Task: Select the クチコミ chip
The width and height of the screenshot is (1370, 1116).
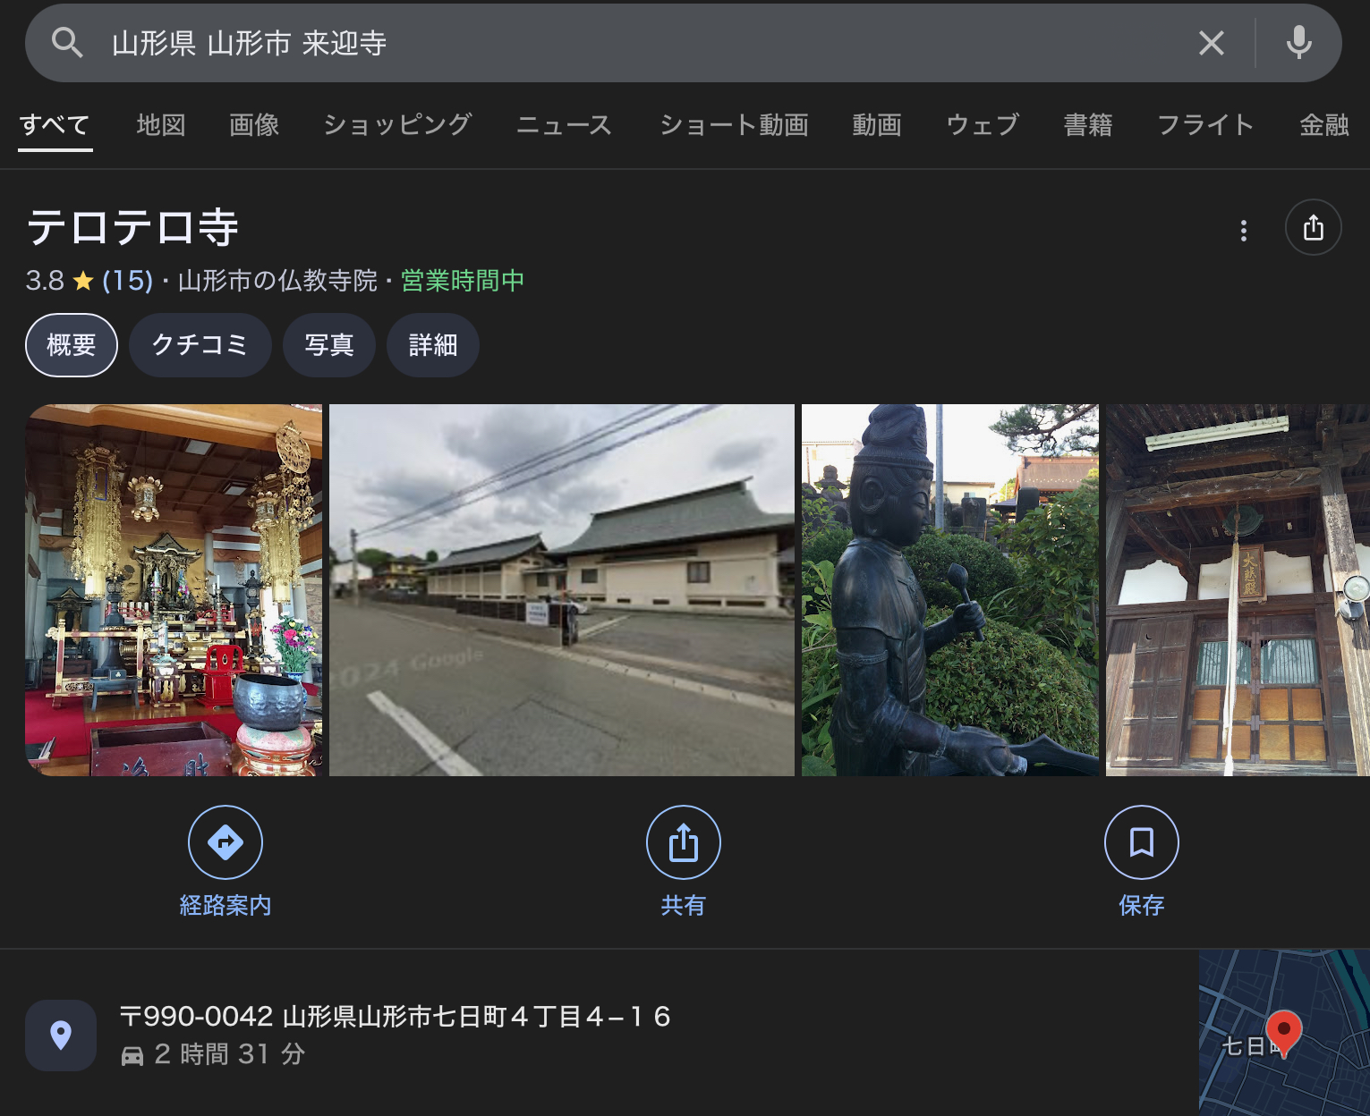Action: 200,345
